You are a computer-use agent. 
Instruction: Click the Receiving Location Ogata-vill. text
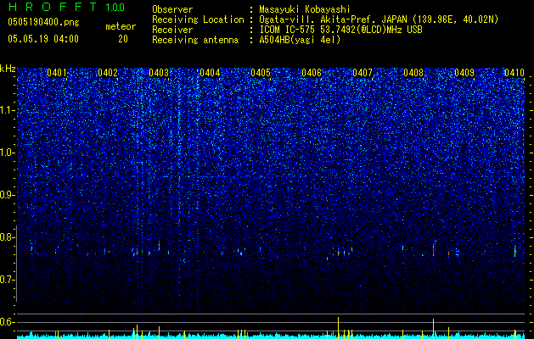[x=378, y=19]
